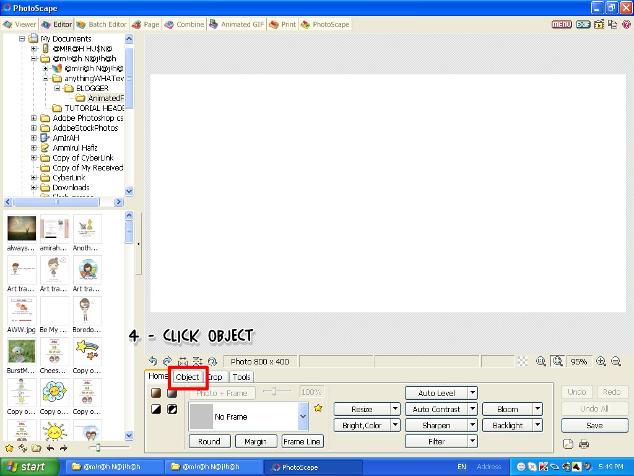Click the zoom out magnifier icon

click(x=616, y=361)
